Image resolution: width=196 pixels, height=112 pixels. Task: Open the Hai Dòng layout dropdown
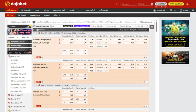click(x=143, y=30)
